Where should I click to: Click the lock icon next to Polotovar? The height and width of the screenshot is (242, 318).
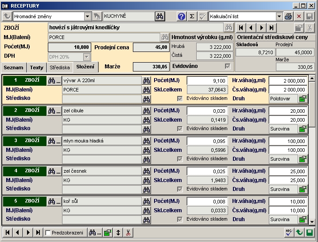coord(302,99)
